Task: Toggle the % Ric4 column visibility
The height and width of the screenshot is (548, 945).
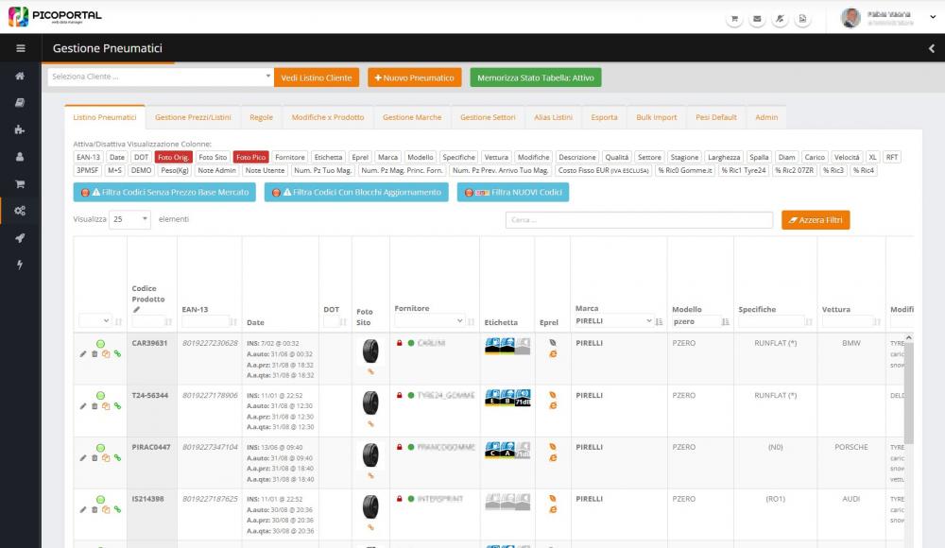Action: [x=864, y=171]
